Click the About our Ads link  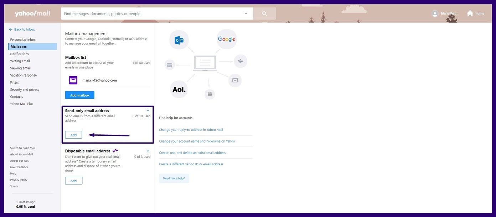[19, 161]
